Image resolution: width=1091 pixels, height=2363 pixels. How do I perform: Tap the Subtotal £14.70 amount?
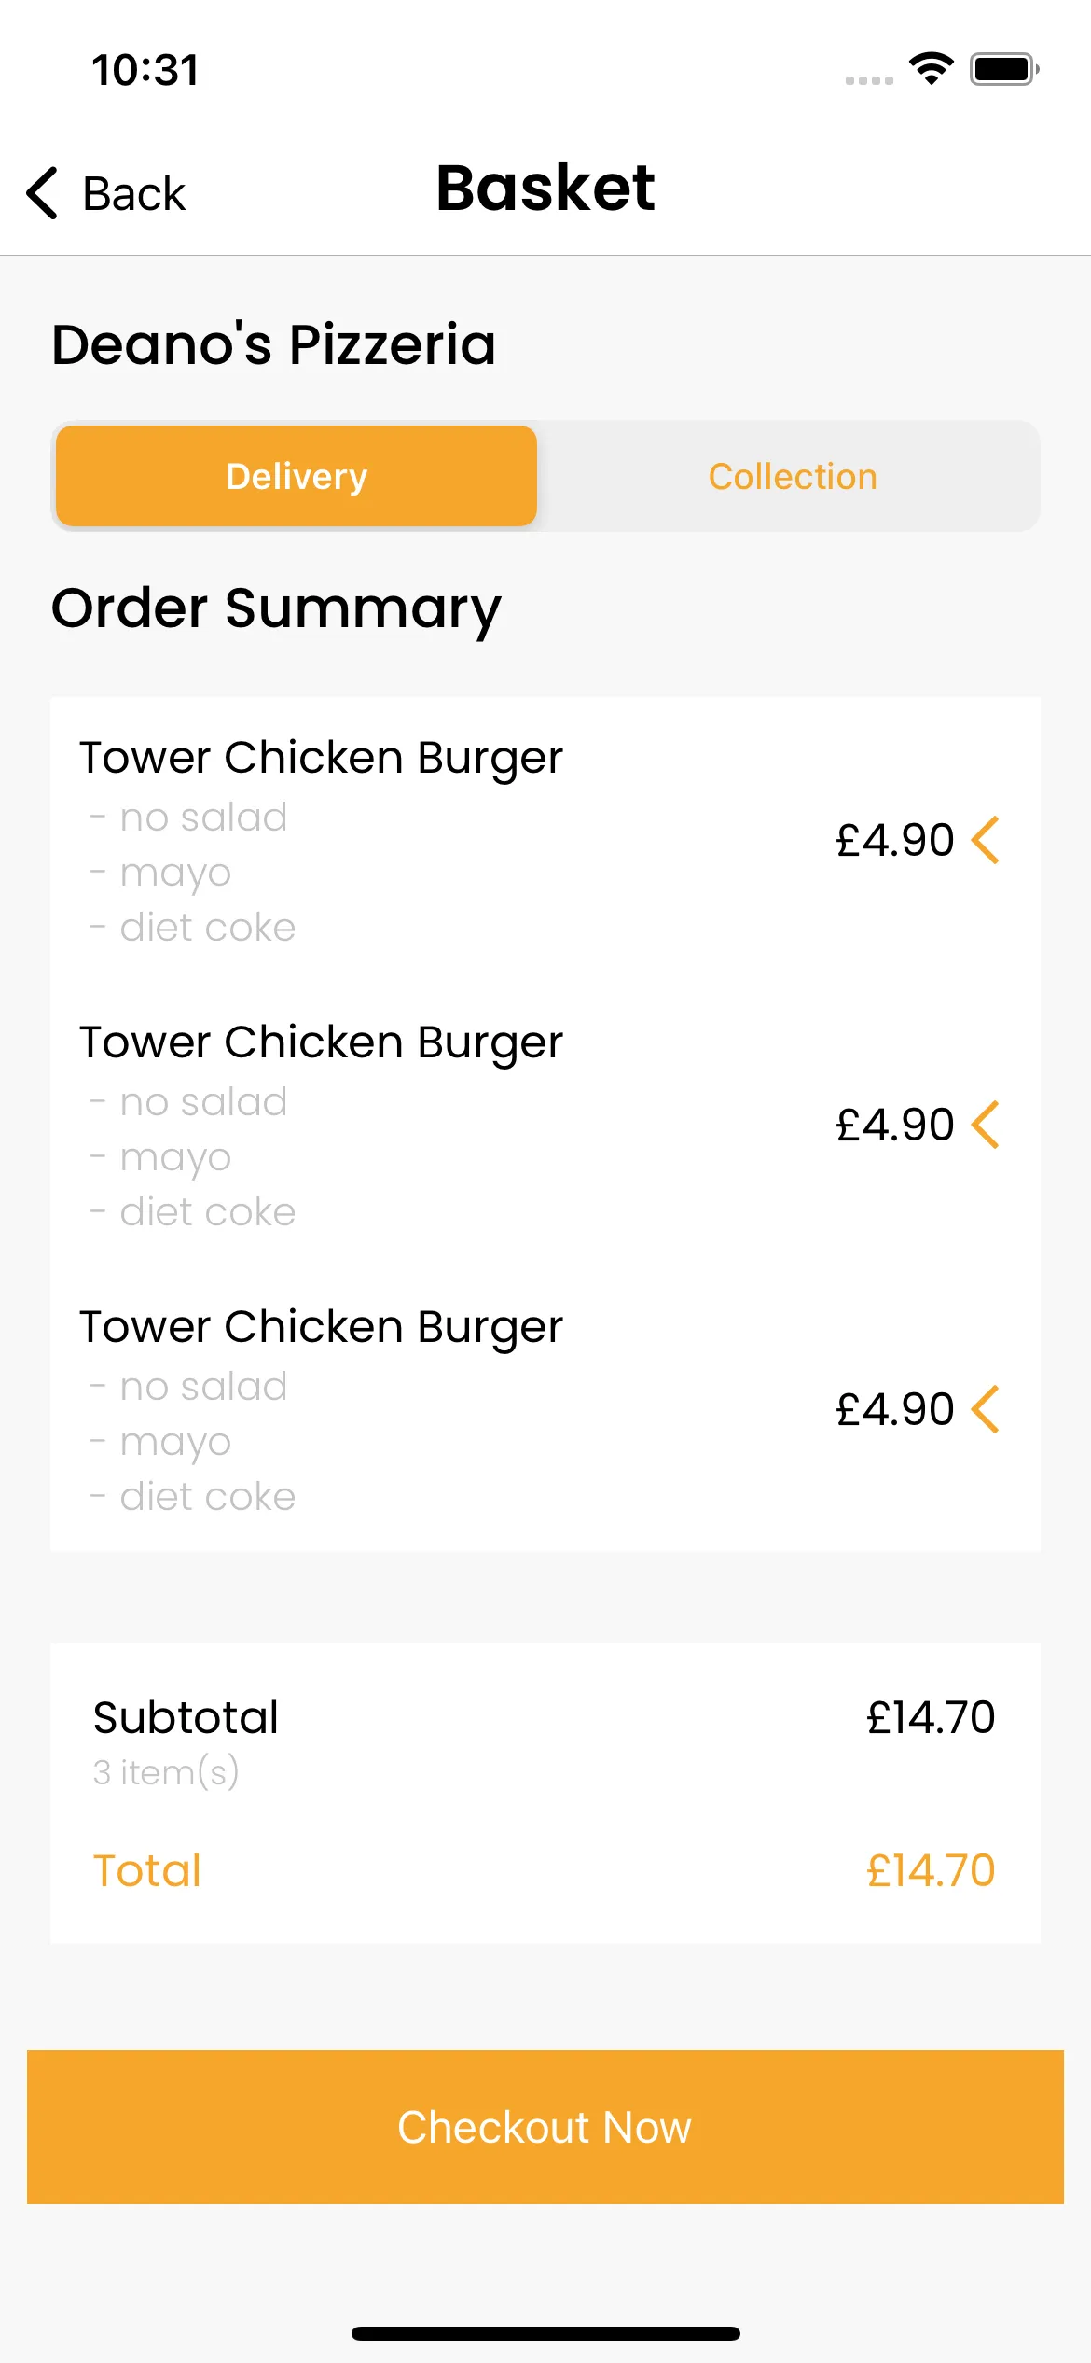930,1717
